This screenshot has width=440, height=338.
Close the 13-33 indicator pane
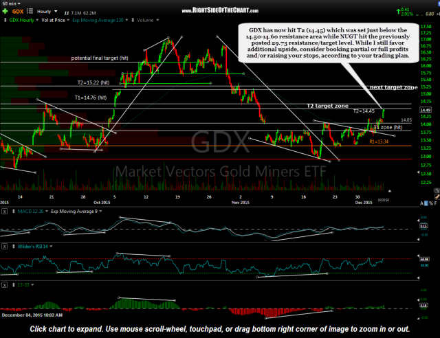pyautogui.click(x=5, y=285)
